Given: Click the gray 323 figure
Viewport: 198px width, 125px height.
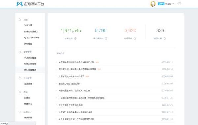Looking at the screenshot, I should pyautogui.click(x=160, y=30).
